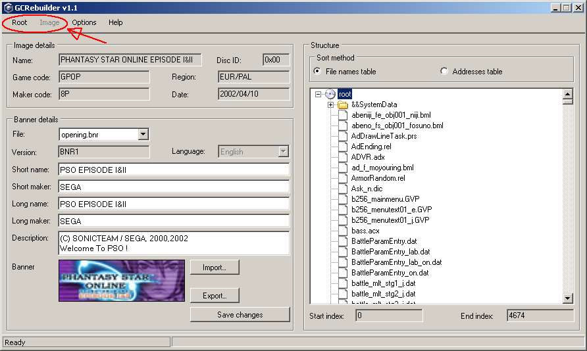This screenshot has height=351, width=587.
Task: Select Addresses table sort method
Action: coord(444,71)
